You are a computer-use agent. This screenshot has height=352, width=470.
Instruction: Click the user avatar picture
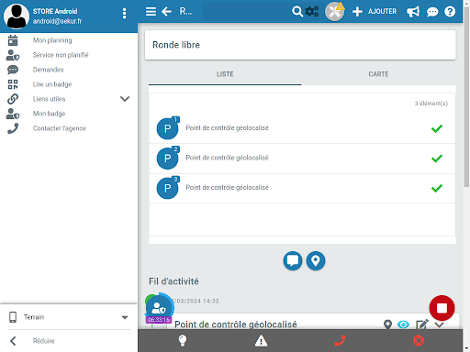(x=17, y=16)
